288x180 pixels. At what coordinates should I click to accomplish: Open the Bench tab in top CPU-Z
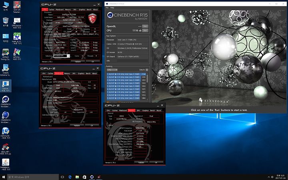click(89, 10)
